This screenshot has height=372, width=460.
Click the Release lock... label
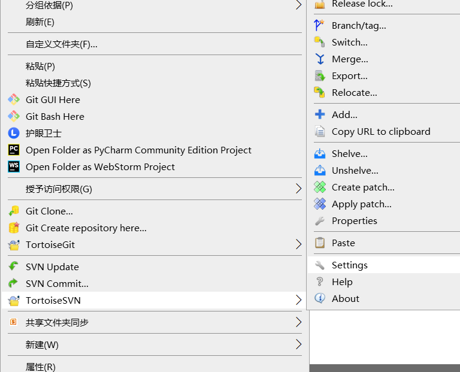click(x=362, y=4)
